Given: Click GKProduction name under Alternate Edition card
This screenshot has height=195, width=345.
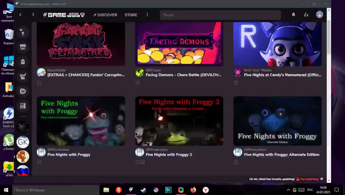Looking at the screenshot, I should 255,150.
